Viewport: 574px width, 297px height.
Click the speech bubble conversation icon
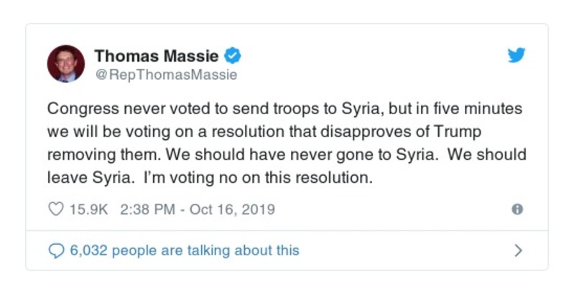pyautogui.click(x=55, y=250)
